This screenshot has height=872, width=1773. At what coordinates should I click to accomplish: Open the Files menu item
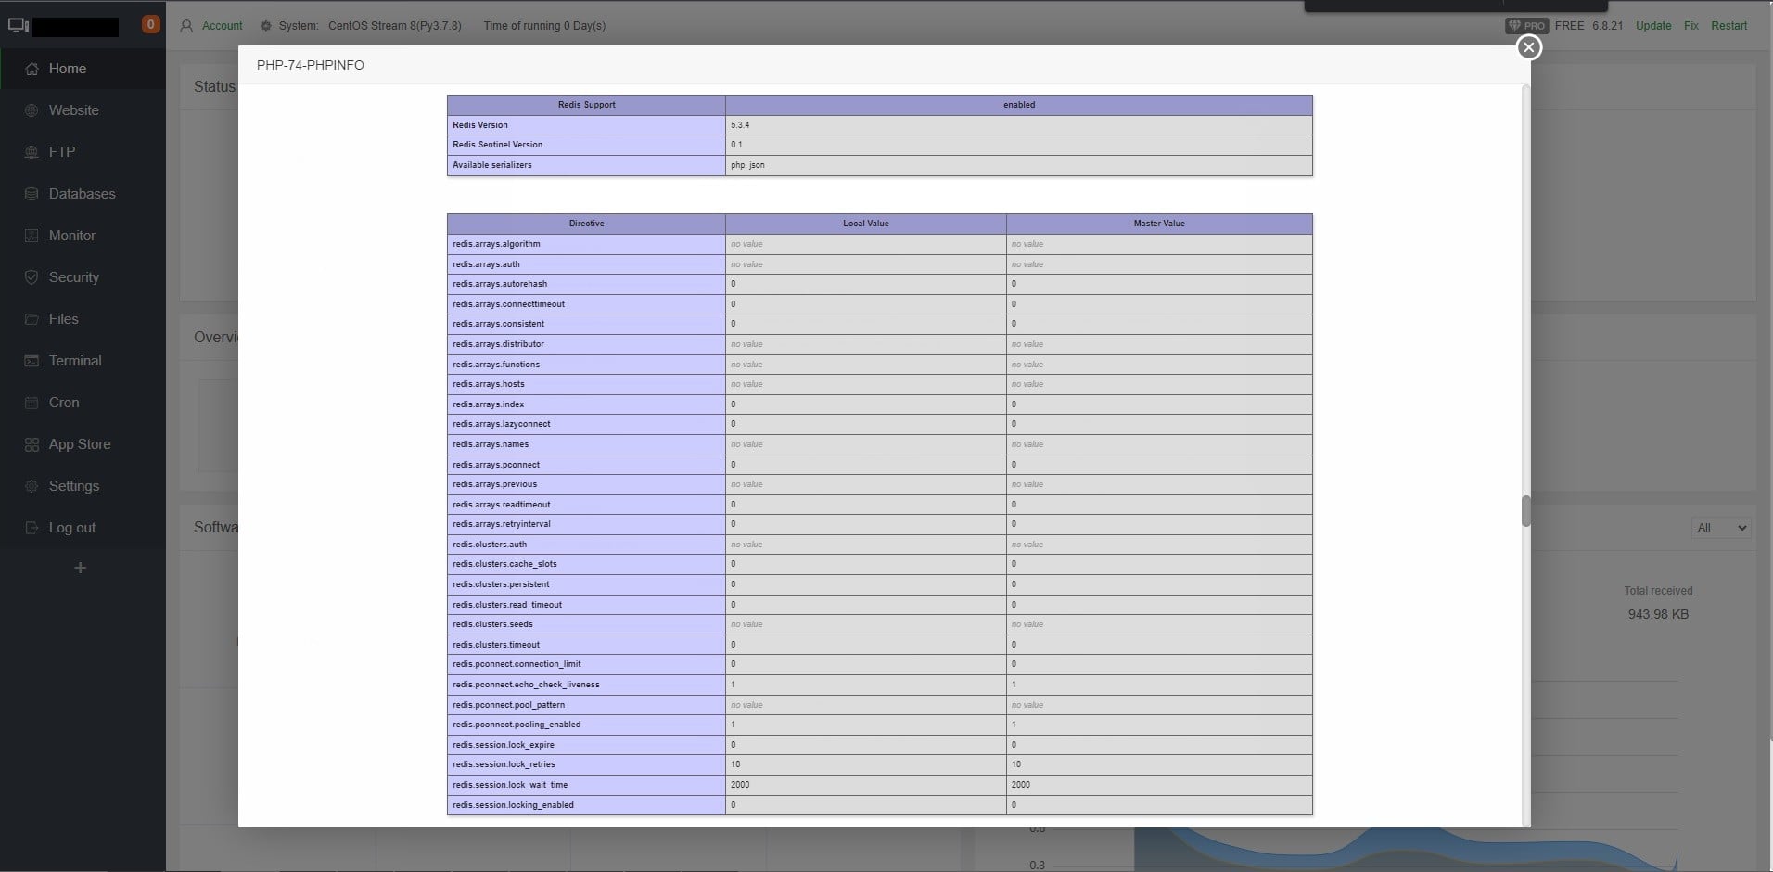pyautogui.click(x=63, y=319)
